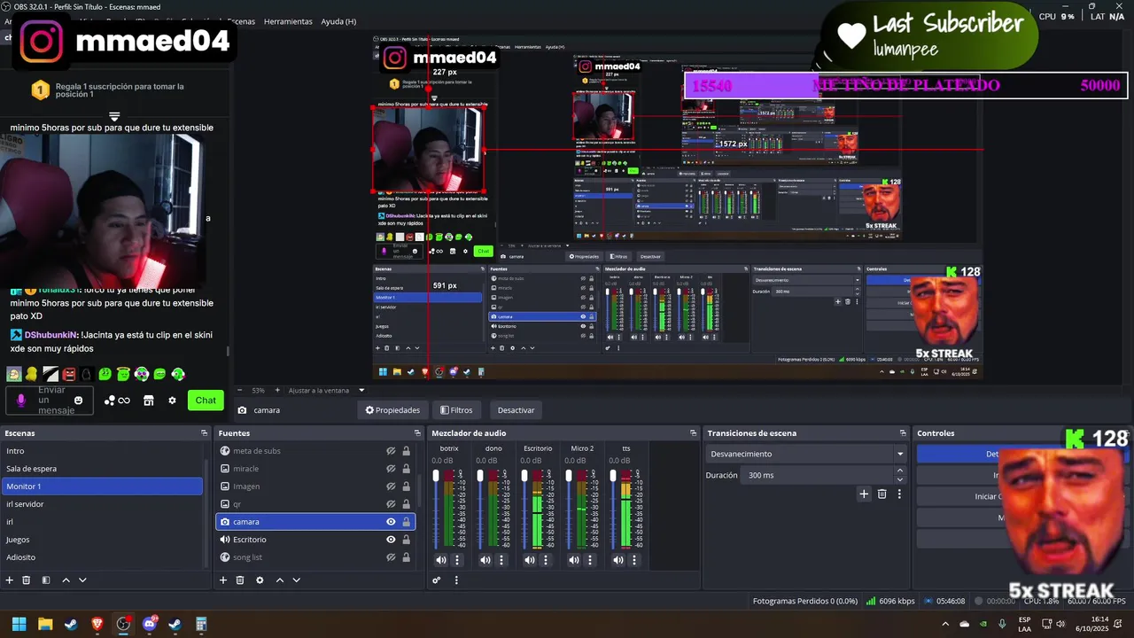Mute the Micro 2 audio channel
Viewport: 1134px width, 638px height.
[x=574, y=560]
